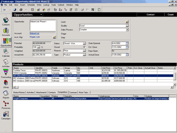Open Library in the navigation bar
Viewport: 177px width, 133px height.
6,84
